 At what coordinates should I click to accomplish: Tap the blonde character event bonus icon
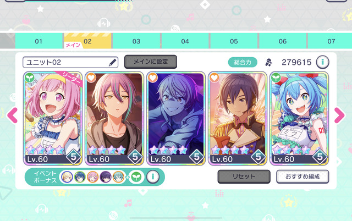coord(67,177)
